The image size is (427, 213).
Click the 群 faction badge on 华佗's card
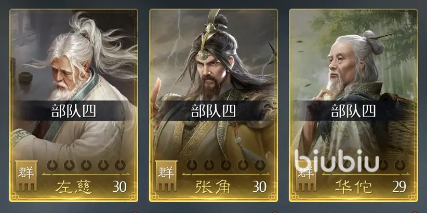(306, 175)
